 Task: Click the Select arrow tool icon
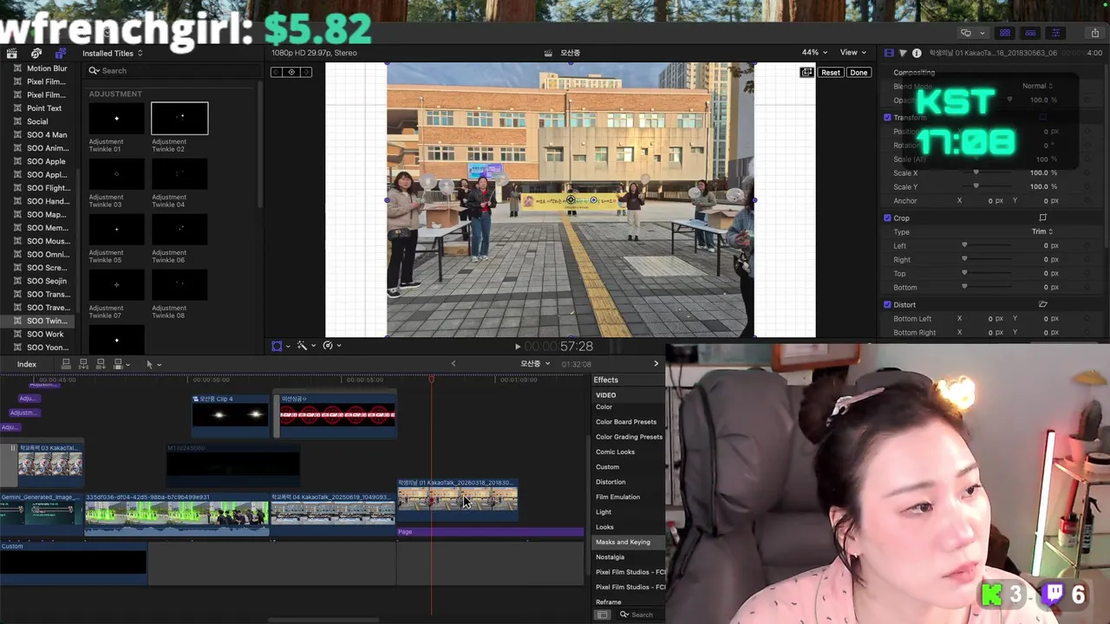pyautogui.click(x=149, y=364)
